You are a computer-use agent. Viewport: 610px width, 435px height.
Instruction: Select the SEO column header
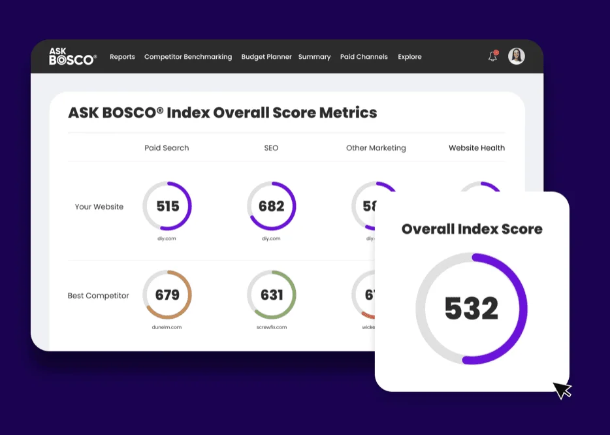click(x=271, y=148)
